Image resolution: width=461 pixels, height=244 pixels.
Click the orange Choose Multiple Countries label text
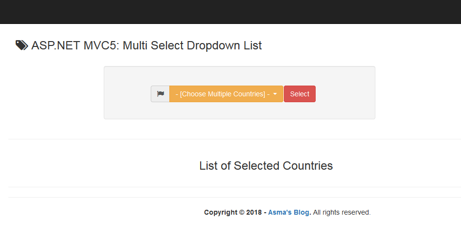pos(223,94)
